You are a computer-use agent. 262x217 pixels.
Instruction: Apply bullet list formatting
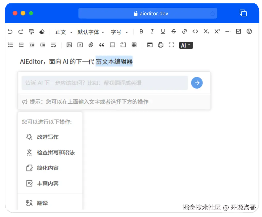click(10, 45)
